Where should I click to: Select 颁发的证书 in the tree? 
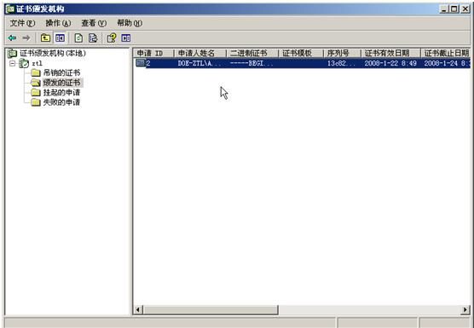[x=62, y=83]
